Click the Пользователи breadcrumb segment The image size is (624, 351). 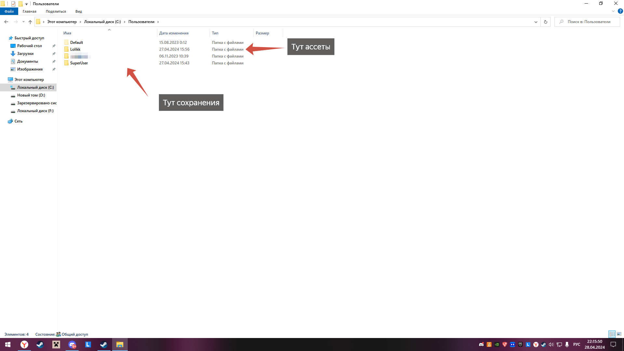point(141,22)
